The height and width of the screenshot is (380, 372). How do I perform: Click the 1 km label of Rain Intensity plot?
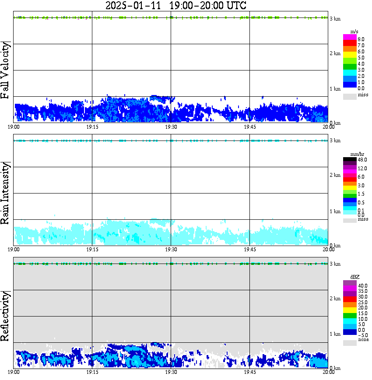[335, 211]
